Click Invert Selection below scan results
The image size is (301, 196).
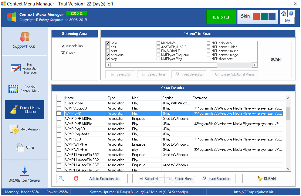coord(216,178)
